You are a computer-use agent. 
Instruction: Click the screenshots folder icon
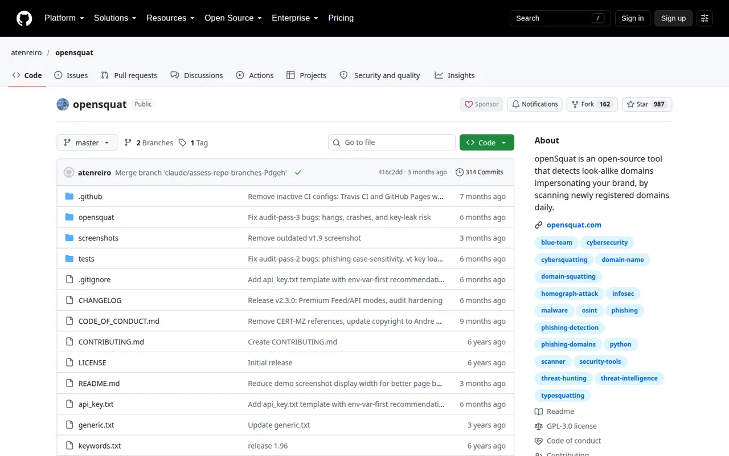tap(69, 238)
